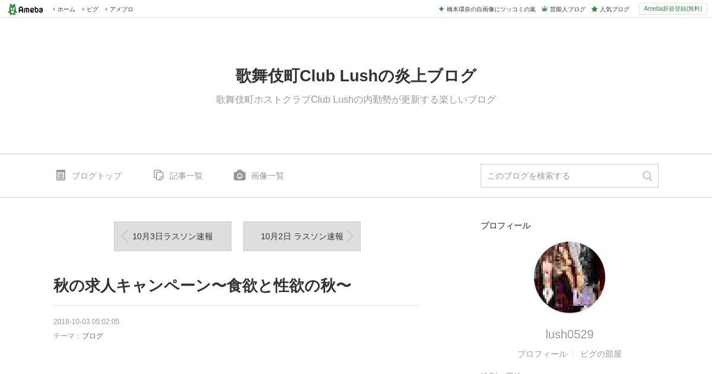Open the lush0529 profile avatar
The image size is (712, 374).
click(570, 277)
